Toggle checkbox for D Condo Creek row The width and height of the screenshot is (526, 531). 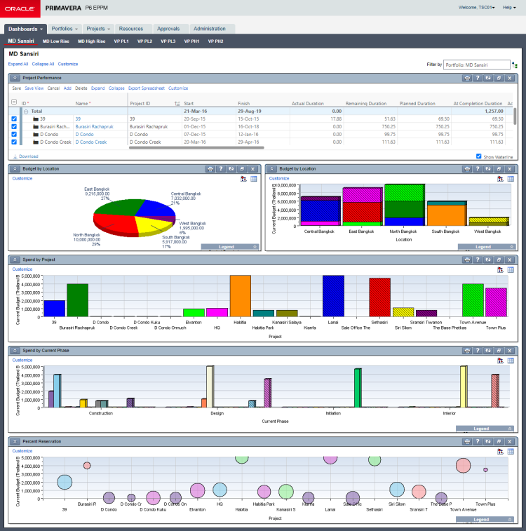click(15, 142)
